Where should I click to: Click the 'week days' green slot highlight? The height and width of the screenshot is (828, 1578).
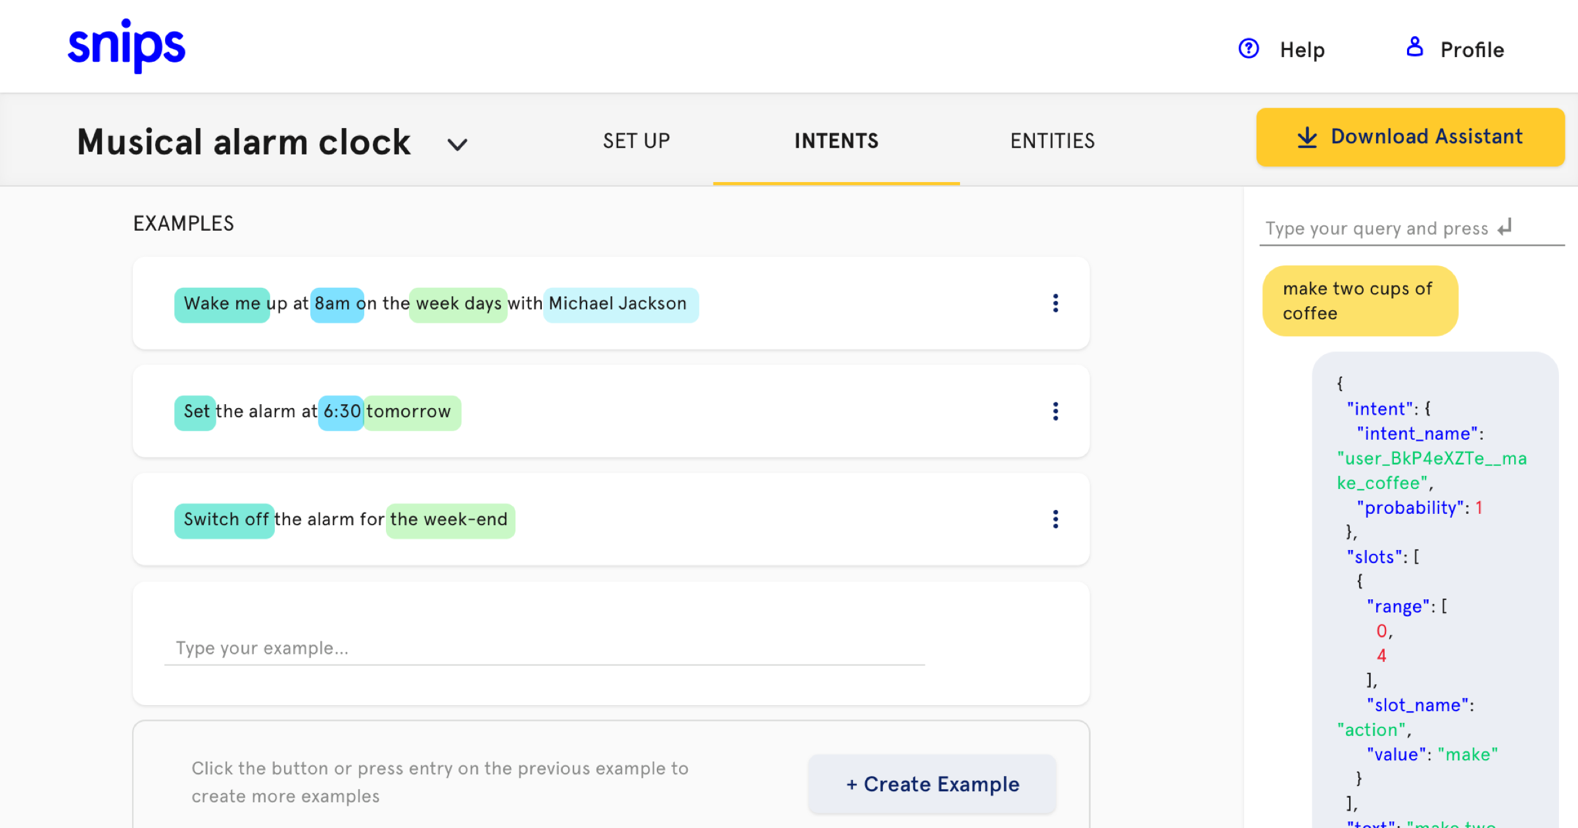coord(458,304)
